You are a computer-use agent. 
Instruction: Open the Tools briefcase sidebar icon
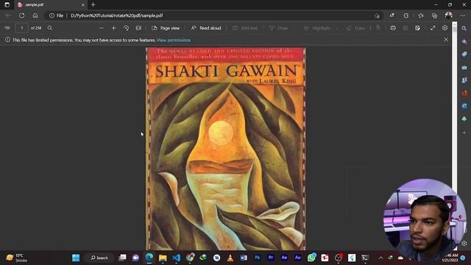click(x=464, y=68)
